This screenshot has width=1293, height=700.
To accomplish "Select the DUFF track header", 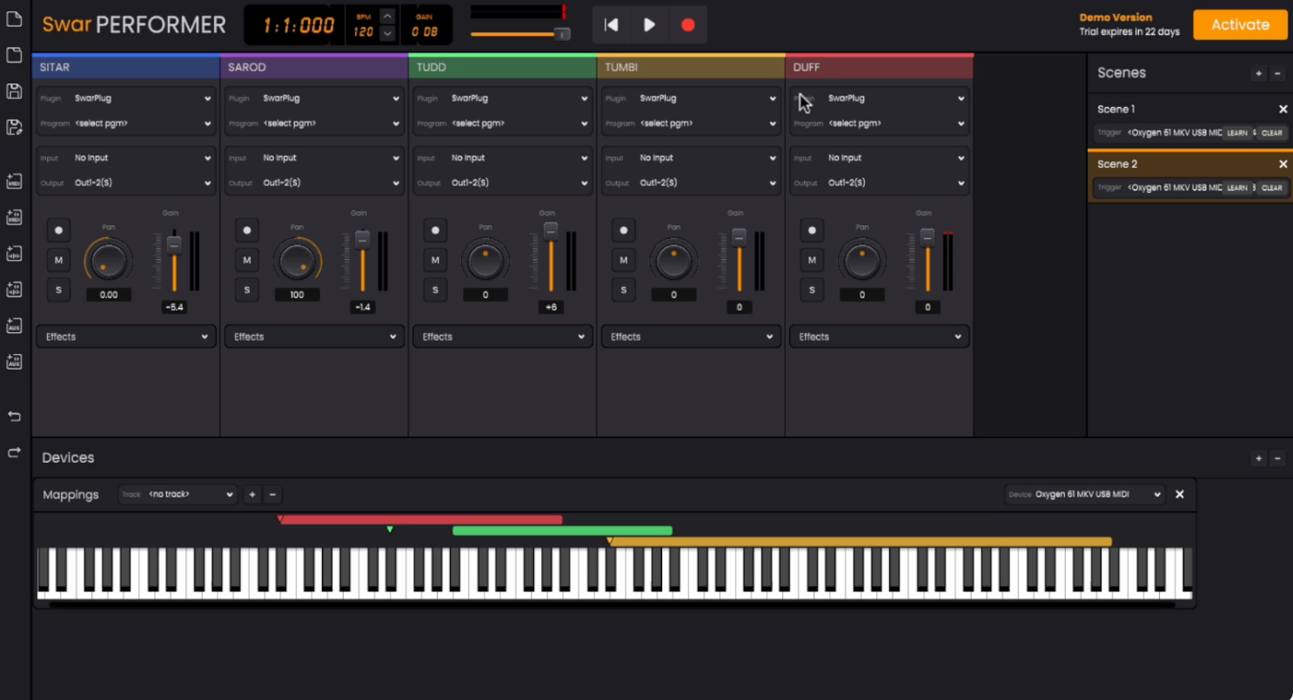I will (x=879, y=67).
